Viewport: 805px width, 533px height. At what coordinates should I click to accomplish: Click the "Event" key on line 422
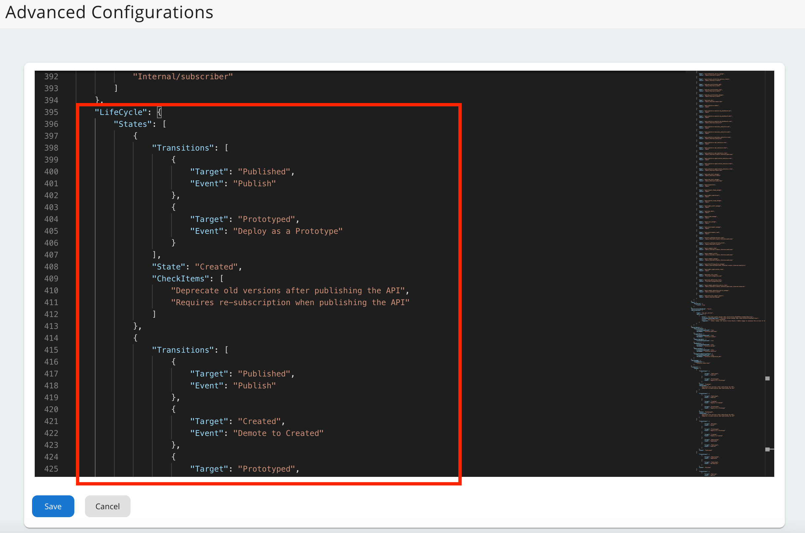(207, 433)
